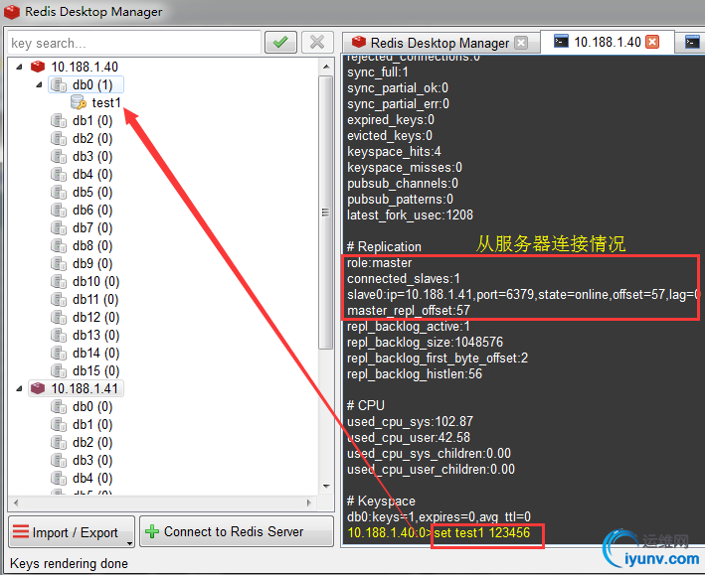Click the status text Keys rendering done
Viewport: 705px width, 575px height.
[69, 563]
